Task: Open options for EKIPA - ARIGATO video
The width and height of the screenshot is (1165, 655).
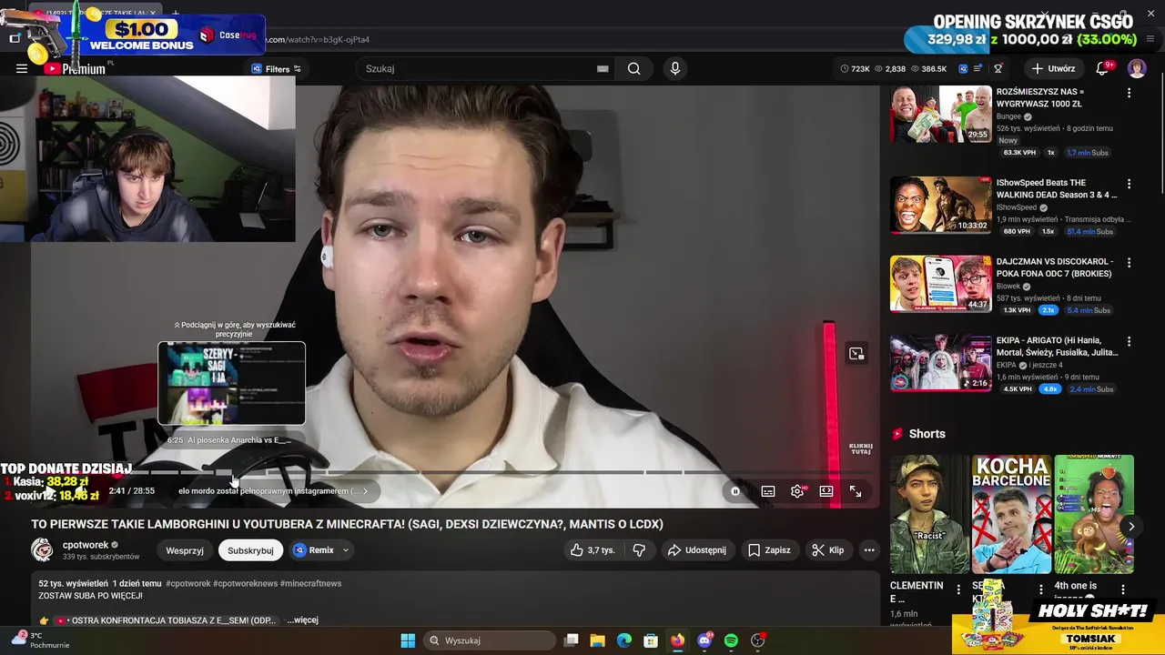Action: [1130, 341]
